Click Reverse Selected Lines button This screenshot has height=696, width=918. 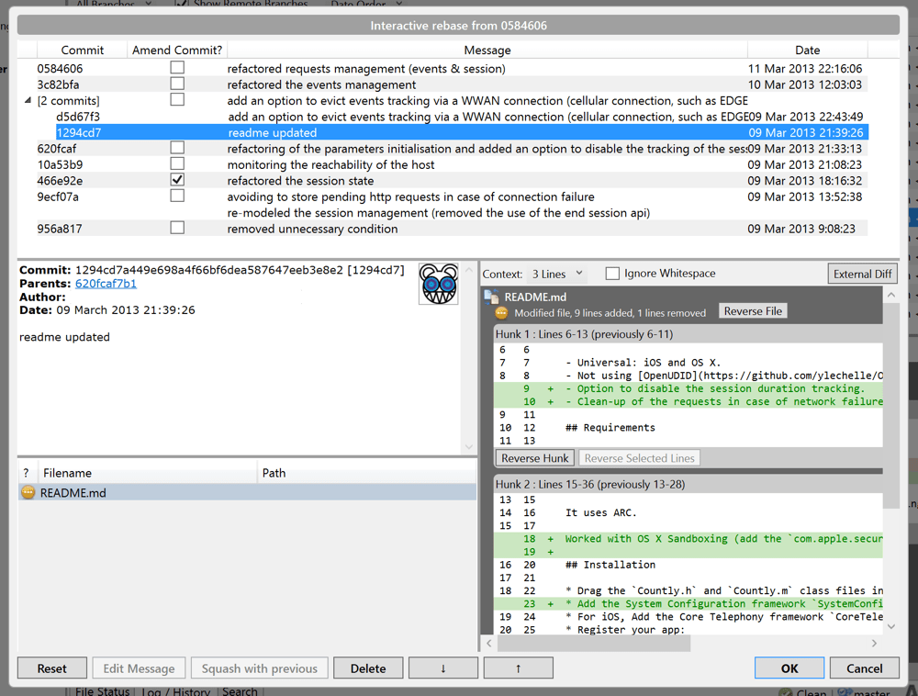tap(639, 458)
